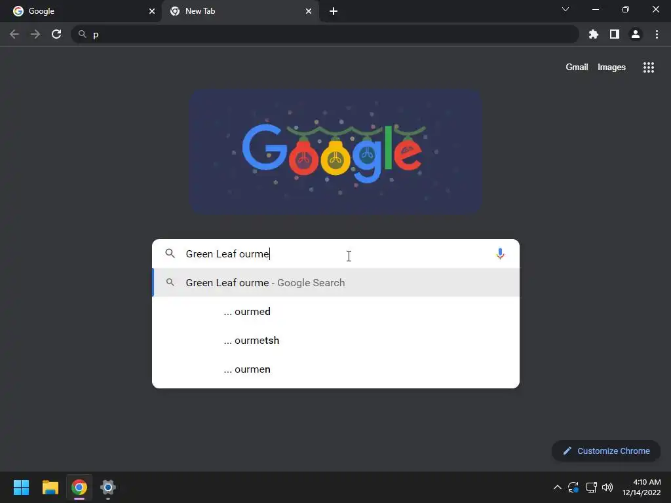Reload the current page

pos(56,34)
